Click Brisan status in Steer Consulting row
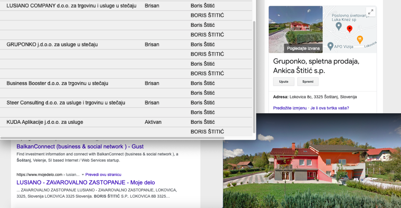The image size is (401, 208). tap(152, 103)
